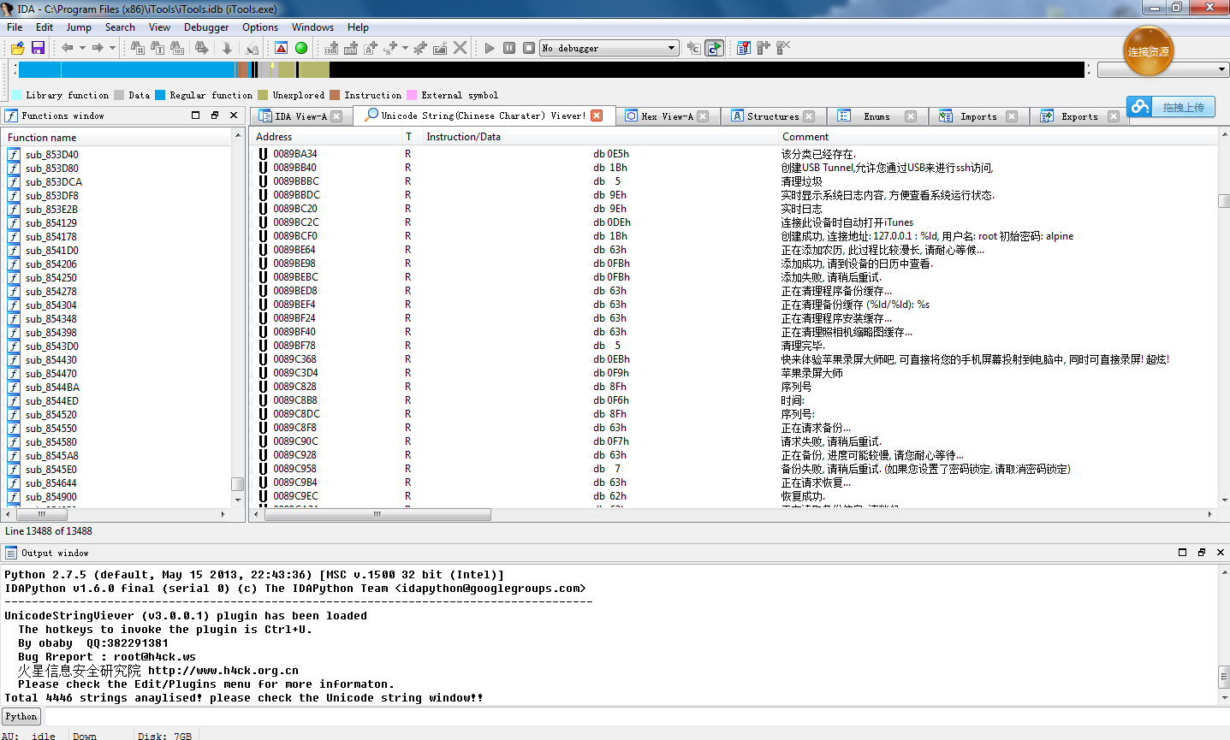1230x740 pixels.
Task: Click the orange cloud connect resource button
Action: coord(1148,51)
